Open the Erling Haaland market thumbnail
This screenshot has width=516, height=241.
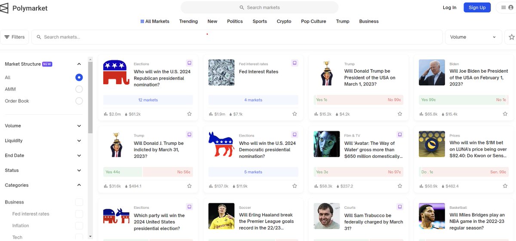(221, 216)
